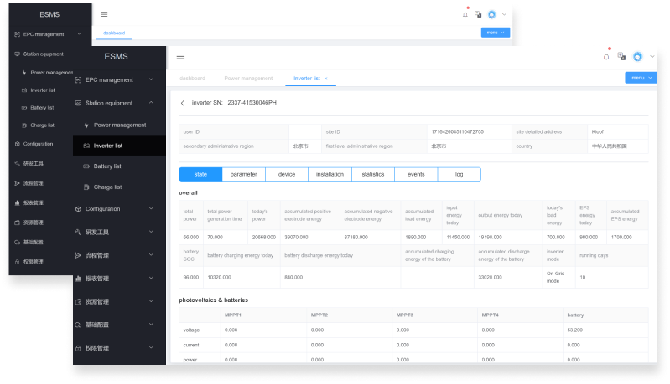Switch to the parameter segment
This screenshot has width=670, height=384.
click(243, 174)
